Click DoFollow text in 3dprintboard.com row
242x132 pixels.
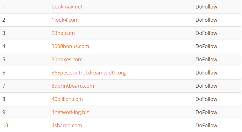point(206,86)
